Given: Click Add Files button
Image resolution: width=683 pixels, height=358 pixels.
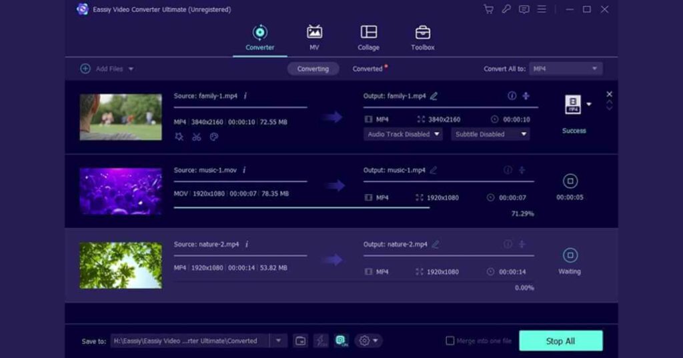Looking at the screenshot, I should point(102,69).
